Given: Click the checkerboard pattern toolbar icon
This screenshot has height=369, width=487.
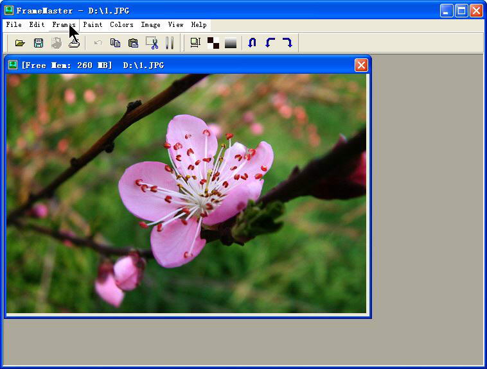Looking at the screenshot, I should [213, 43].
